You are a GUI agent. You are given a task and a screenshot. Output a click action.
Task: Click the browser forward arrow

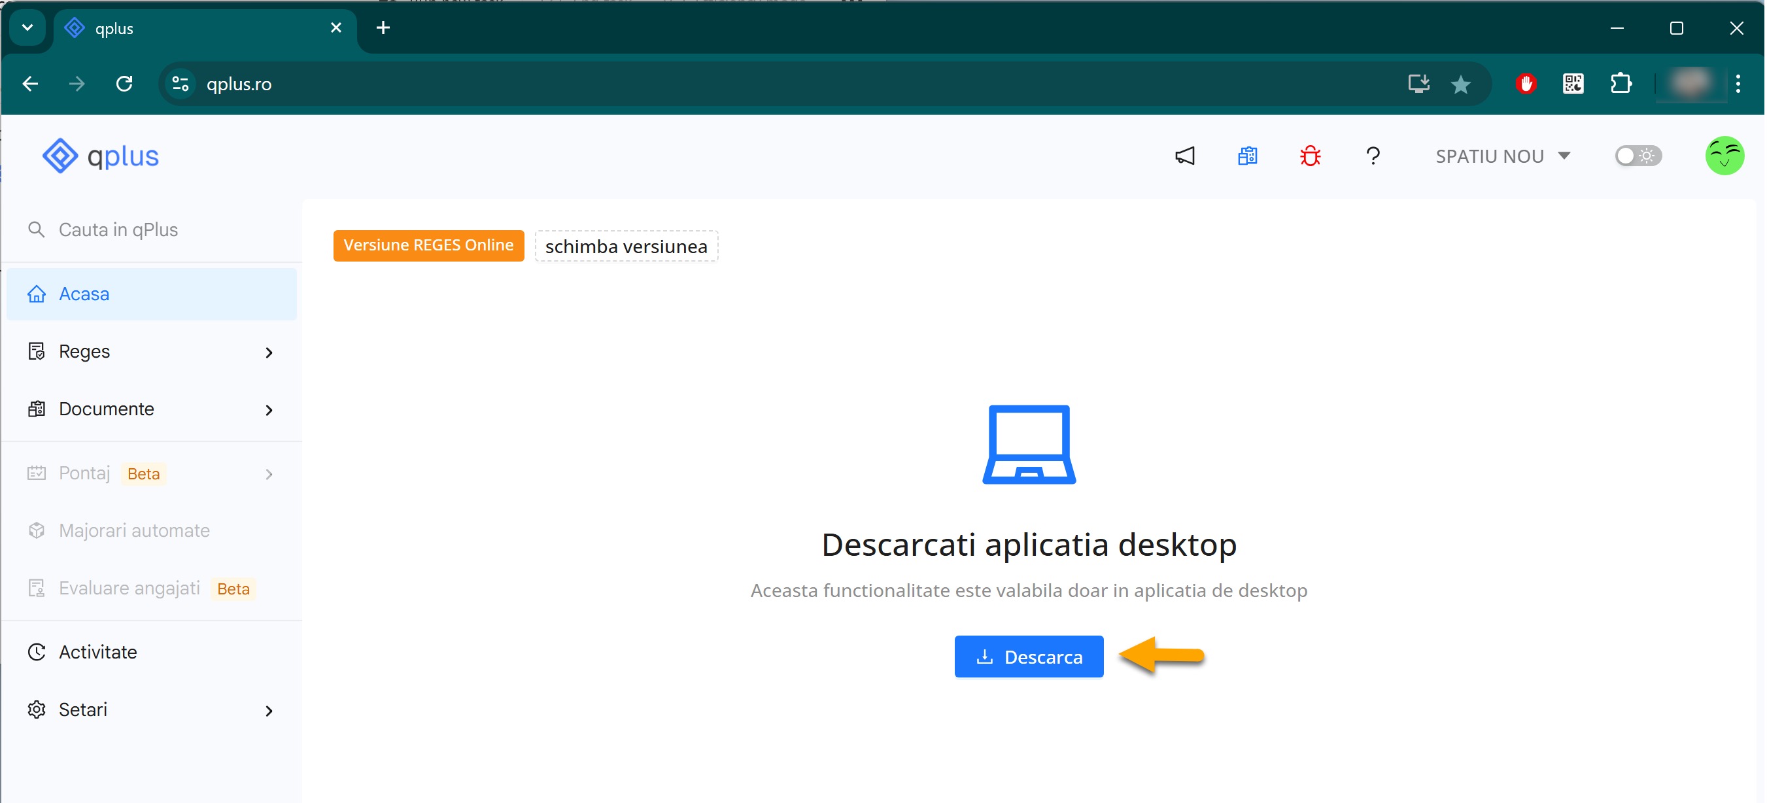click(77, 84)
